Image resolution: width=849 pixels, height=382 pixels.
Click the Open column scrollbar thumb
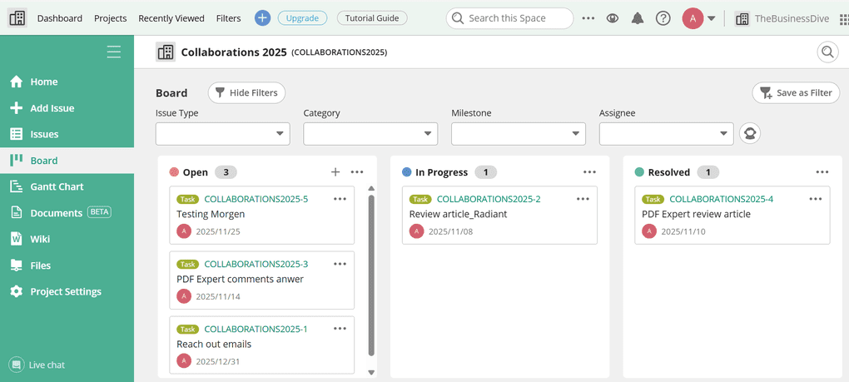(371, 275)
